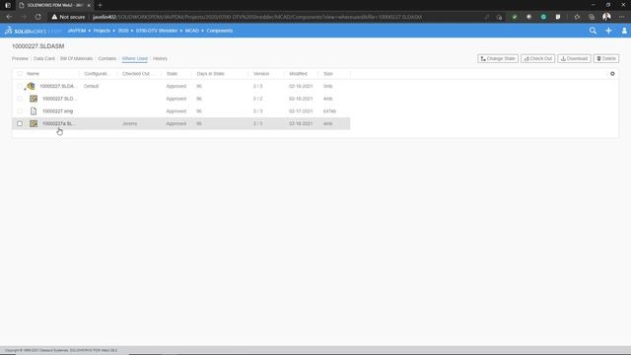Sort by the Modified column header
This screenshot has width=631, height=355.
298,74
